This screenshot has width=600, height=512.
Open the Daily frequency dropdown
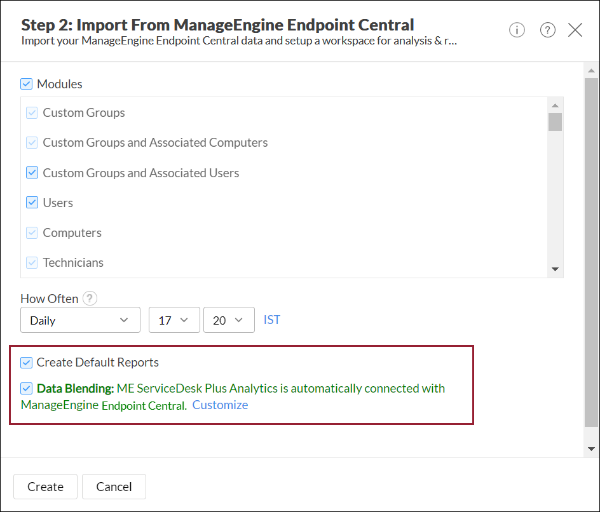[x=80, y=320]
